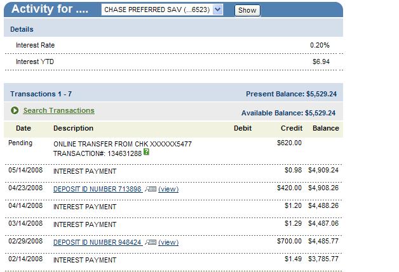Select the pending online transfer description text
The height and width of the screenshot is (272, 399).
[x=122, y=144]
